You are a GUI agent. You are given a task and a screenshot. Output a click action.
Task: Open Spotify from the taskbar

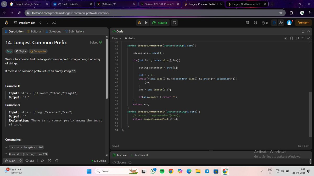click(x=162, y=171)
